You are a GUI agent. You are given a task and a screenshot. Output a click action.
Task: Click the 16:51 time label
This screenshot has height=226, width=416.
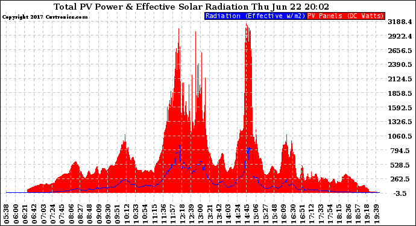(x=302, y=214)
